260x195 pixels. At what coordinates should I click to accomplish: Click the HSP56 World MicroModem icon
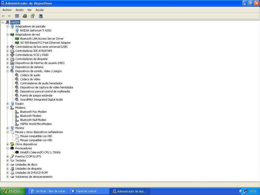tap(17, 124)
